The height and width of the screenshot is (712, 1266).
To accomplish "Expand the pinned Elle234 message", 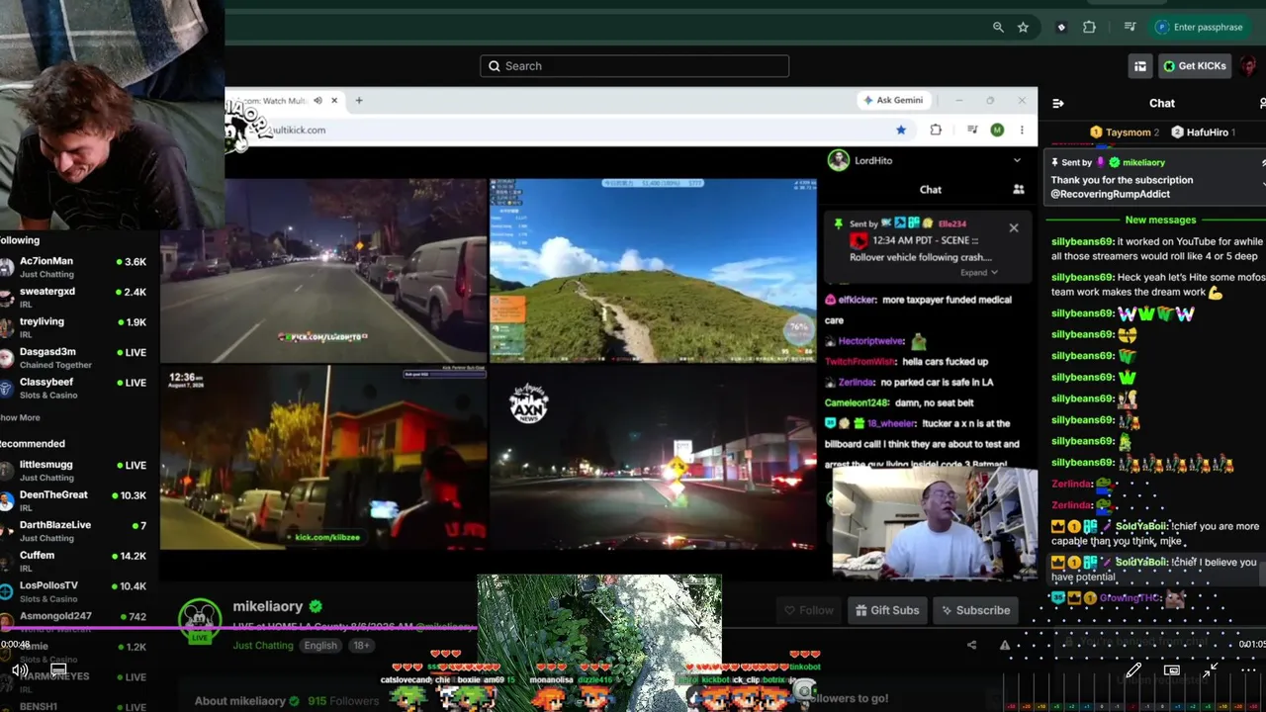I will pyautogui.click(x=978, y=273).
